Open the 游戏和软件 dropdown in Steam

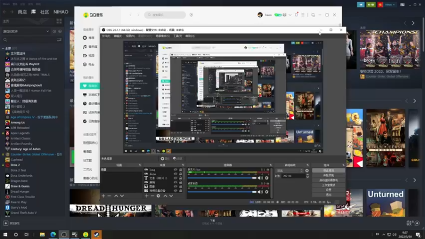25,31
